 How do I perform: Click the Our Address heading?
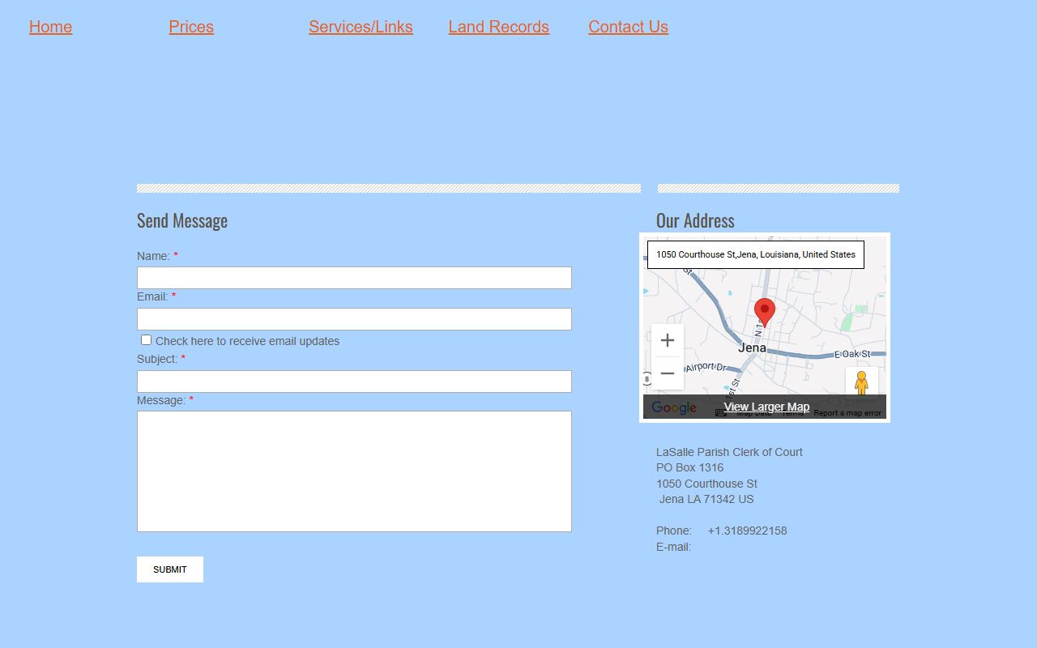click(x=695, y=220)
